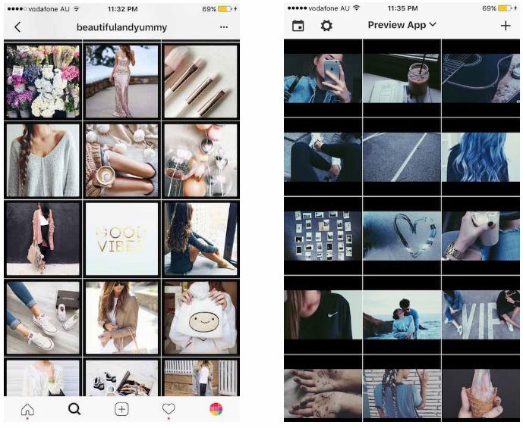The width and height of the screenshot is (523, 428).
Task: Tap the back arrow on beautifulandyummy profile
Action: [17, 27]
